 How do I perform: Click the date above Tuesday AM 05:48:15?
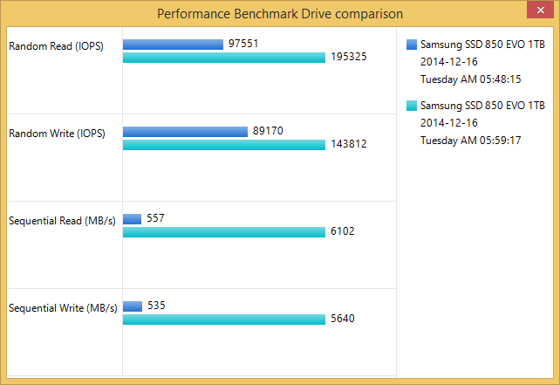point(449,62)
